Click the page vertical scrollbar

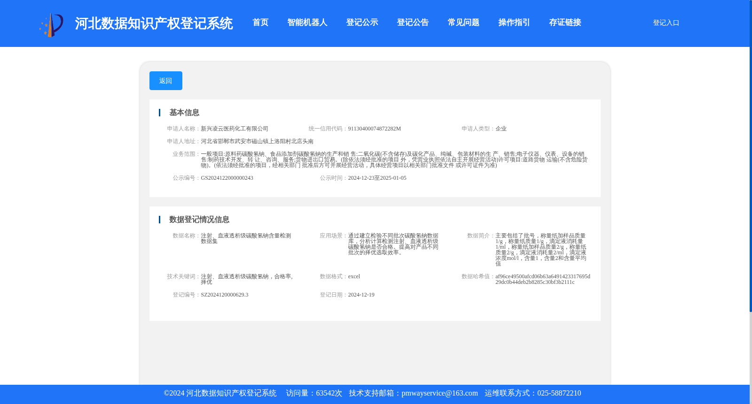point(751,156)
